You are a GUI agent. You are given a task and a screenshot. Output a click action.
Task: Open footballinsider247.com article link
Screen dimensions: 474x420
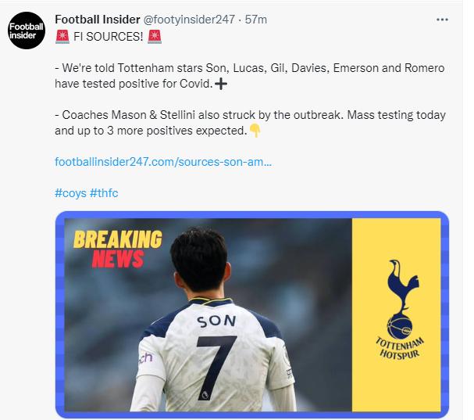coord(163,162)
